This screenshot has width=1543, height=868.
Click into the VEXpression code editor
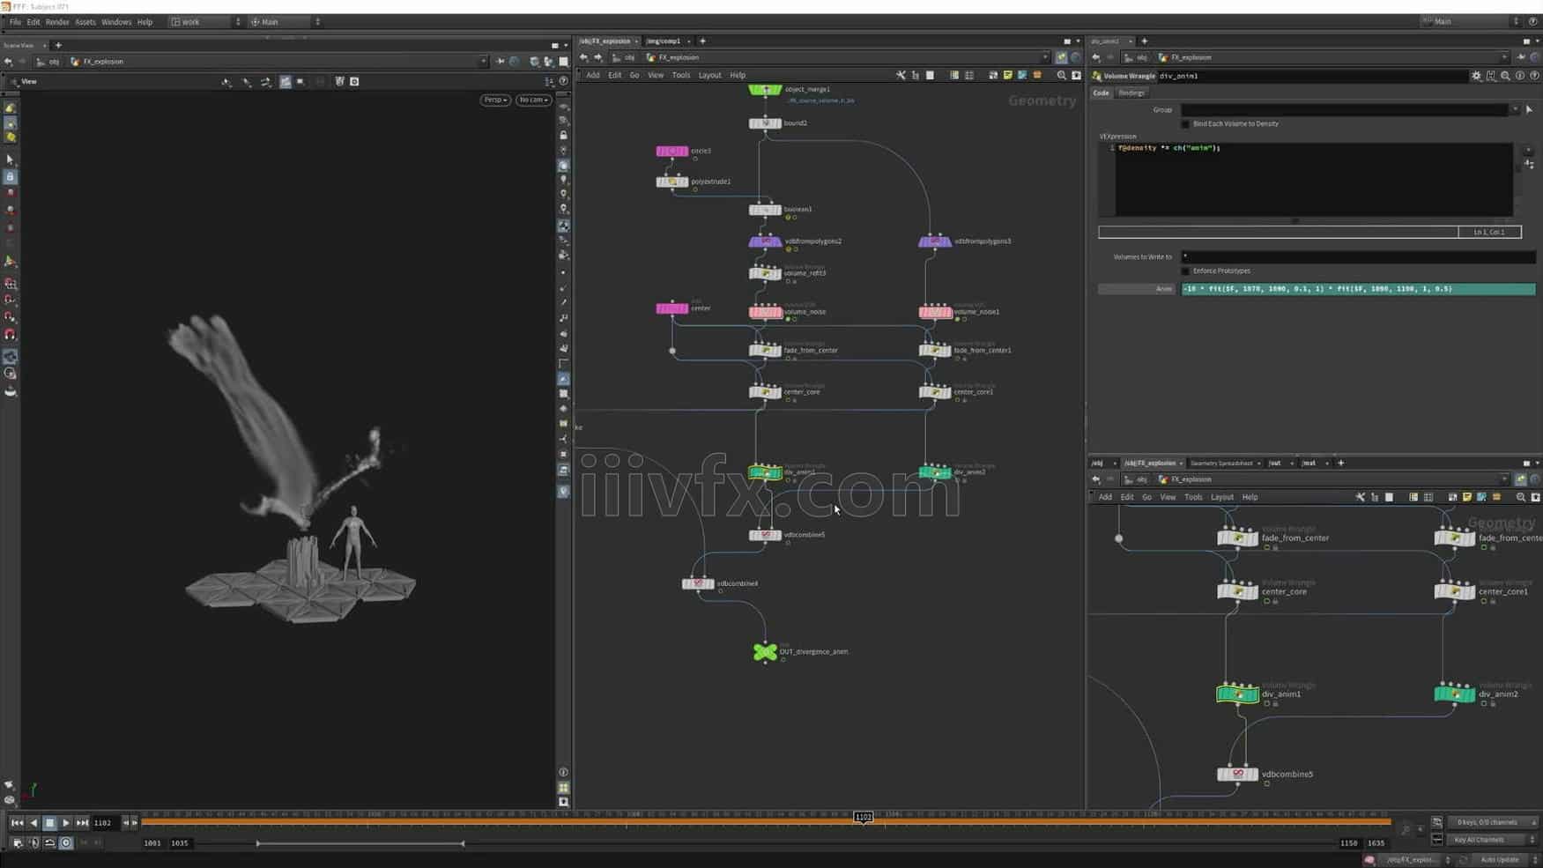tap(1314, 180)
